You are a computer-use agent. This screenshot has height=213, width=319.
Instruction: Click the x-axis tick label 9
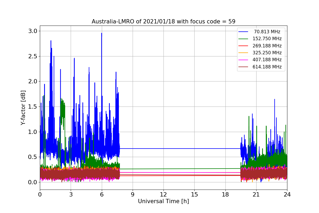click(x=133, y=194)
